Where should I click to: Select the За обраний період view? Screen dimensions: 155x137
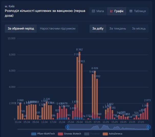(x=21, y=28)
